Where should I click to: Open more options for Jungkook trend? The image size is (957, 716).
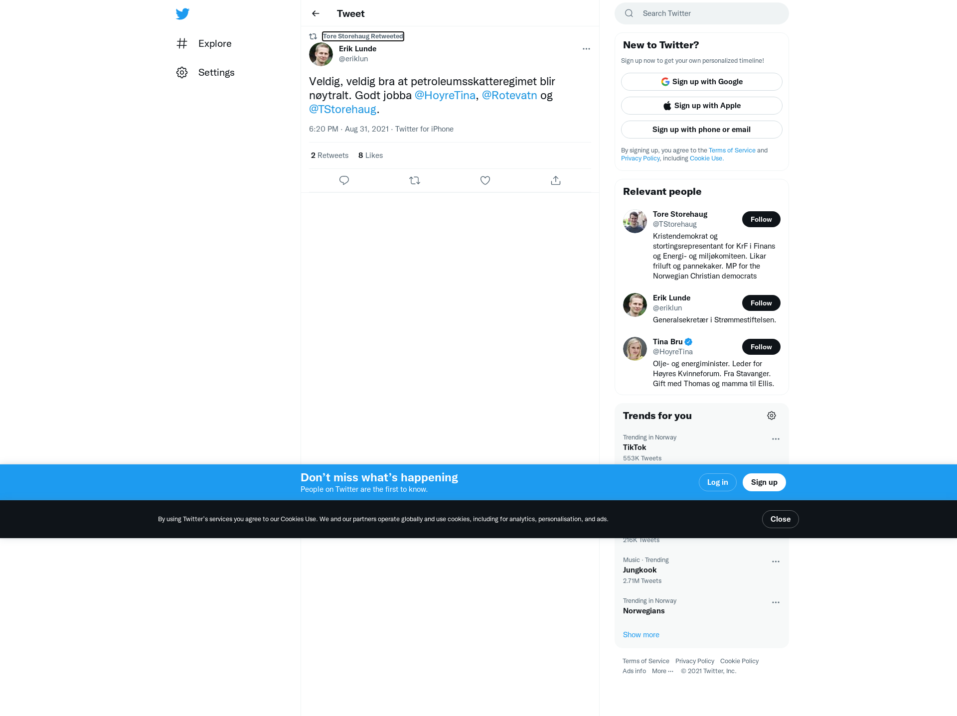pyautogui.click(x=776, y=562)
